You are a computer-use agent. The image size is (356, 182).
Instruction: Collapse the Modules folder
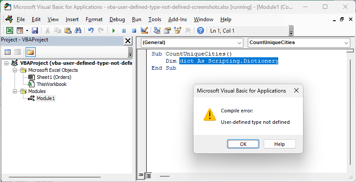(15, 91)
